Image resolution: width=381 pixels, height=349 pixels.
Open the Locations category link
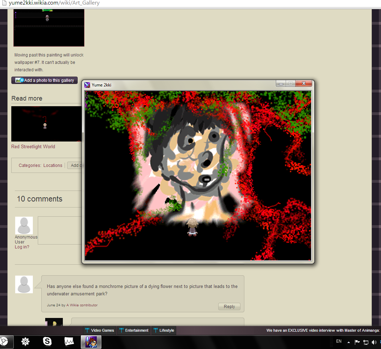click(x=53, y=166)
